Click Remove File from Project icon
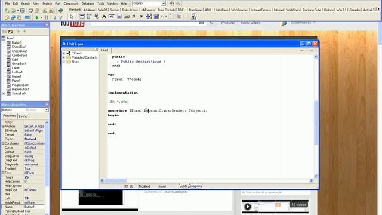The height and width of the screenshot is (215, 382). tap(51, 11)
